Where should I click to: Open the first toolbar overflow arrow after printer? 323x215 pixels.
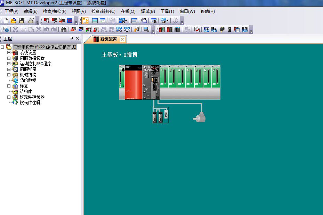tap(37, 22)
